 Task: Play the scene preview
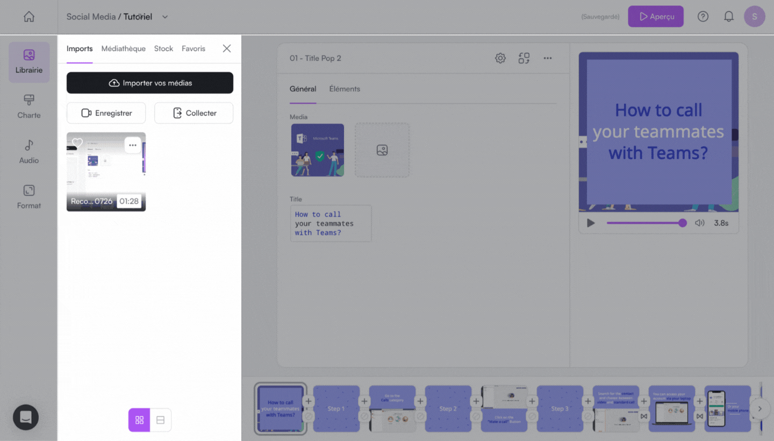[x=591, y=223]
